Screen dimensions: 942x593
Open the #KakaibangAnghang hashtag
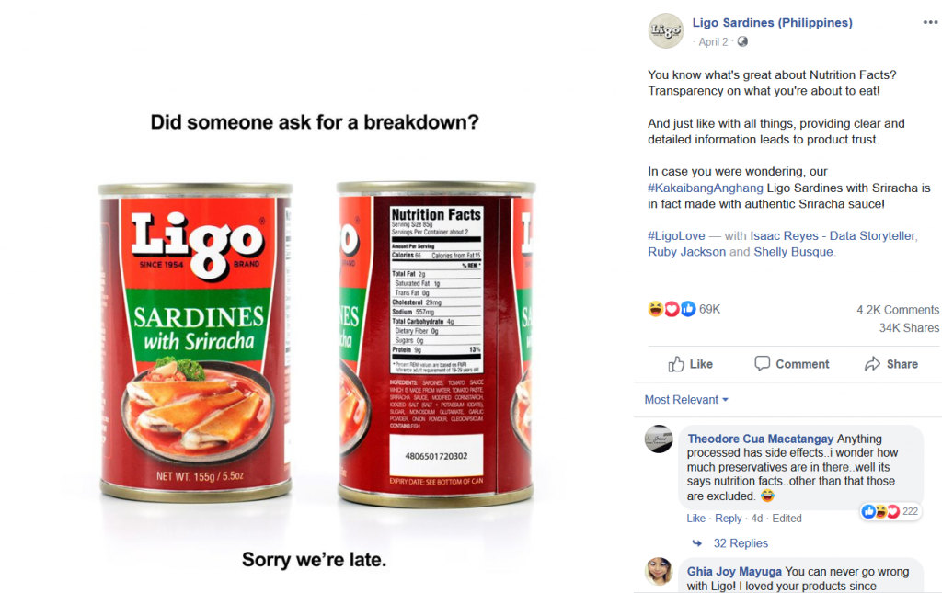[x=706, y=188]
